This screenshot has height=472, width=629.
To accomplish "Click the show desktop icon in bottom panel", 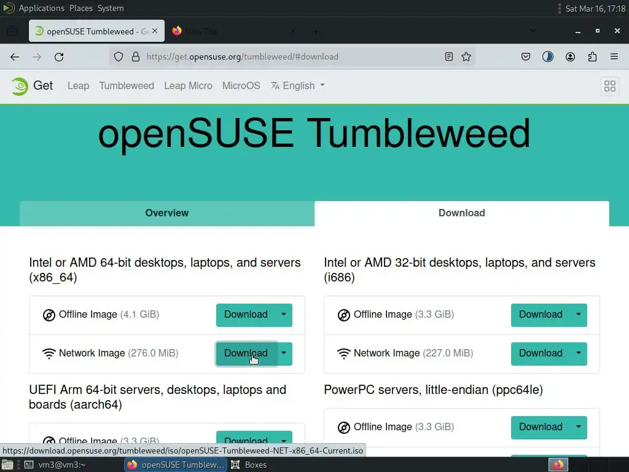I will tap(7, 465).
